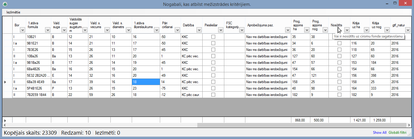Select the KC pēc caur. cell
414x139 pixels.
(x=192, y=95)
